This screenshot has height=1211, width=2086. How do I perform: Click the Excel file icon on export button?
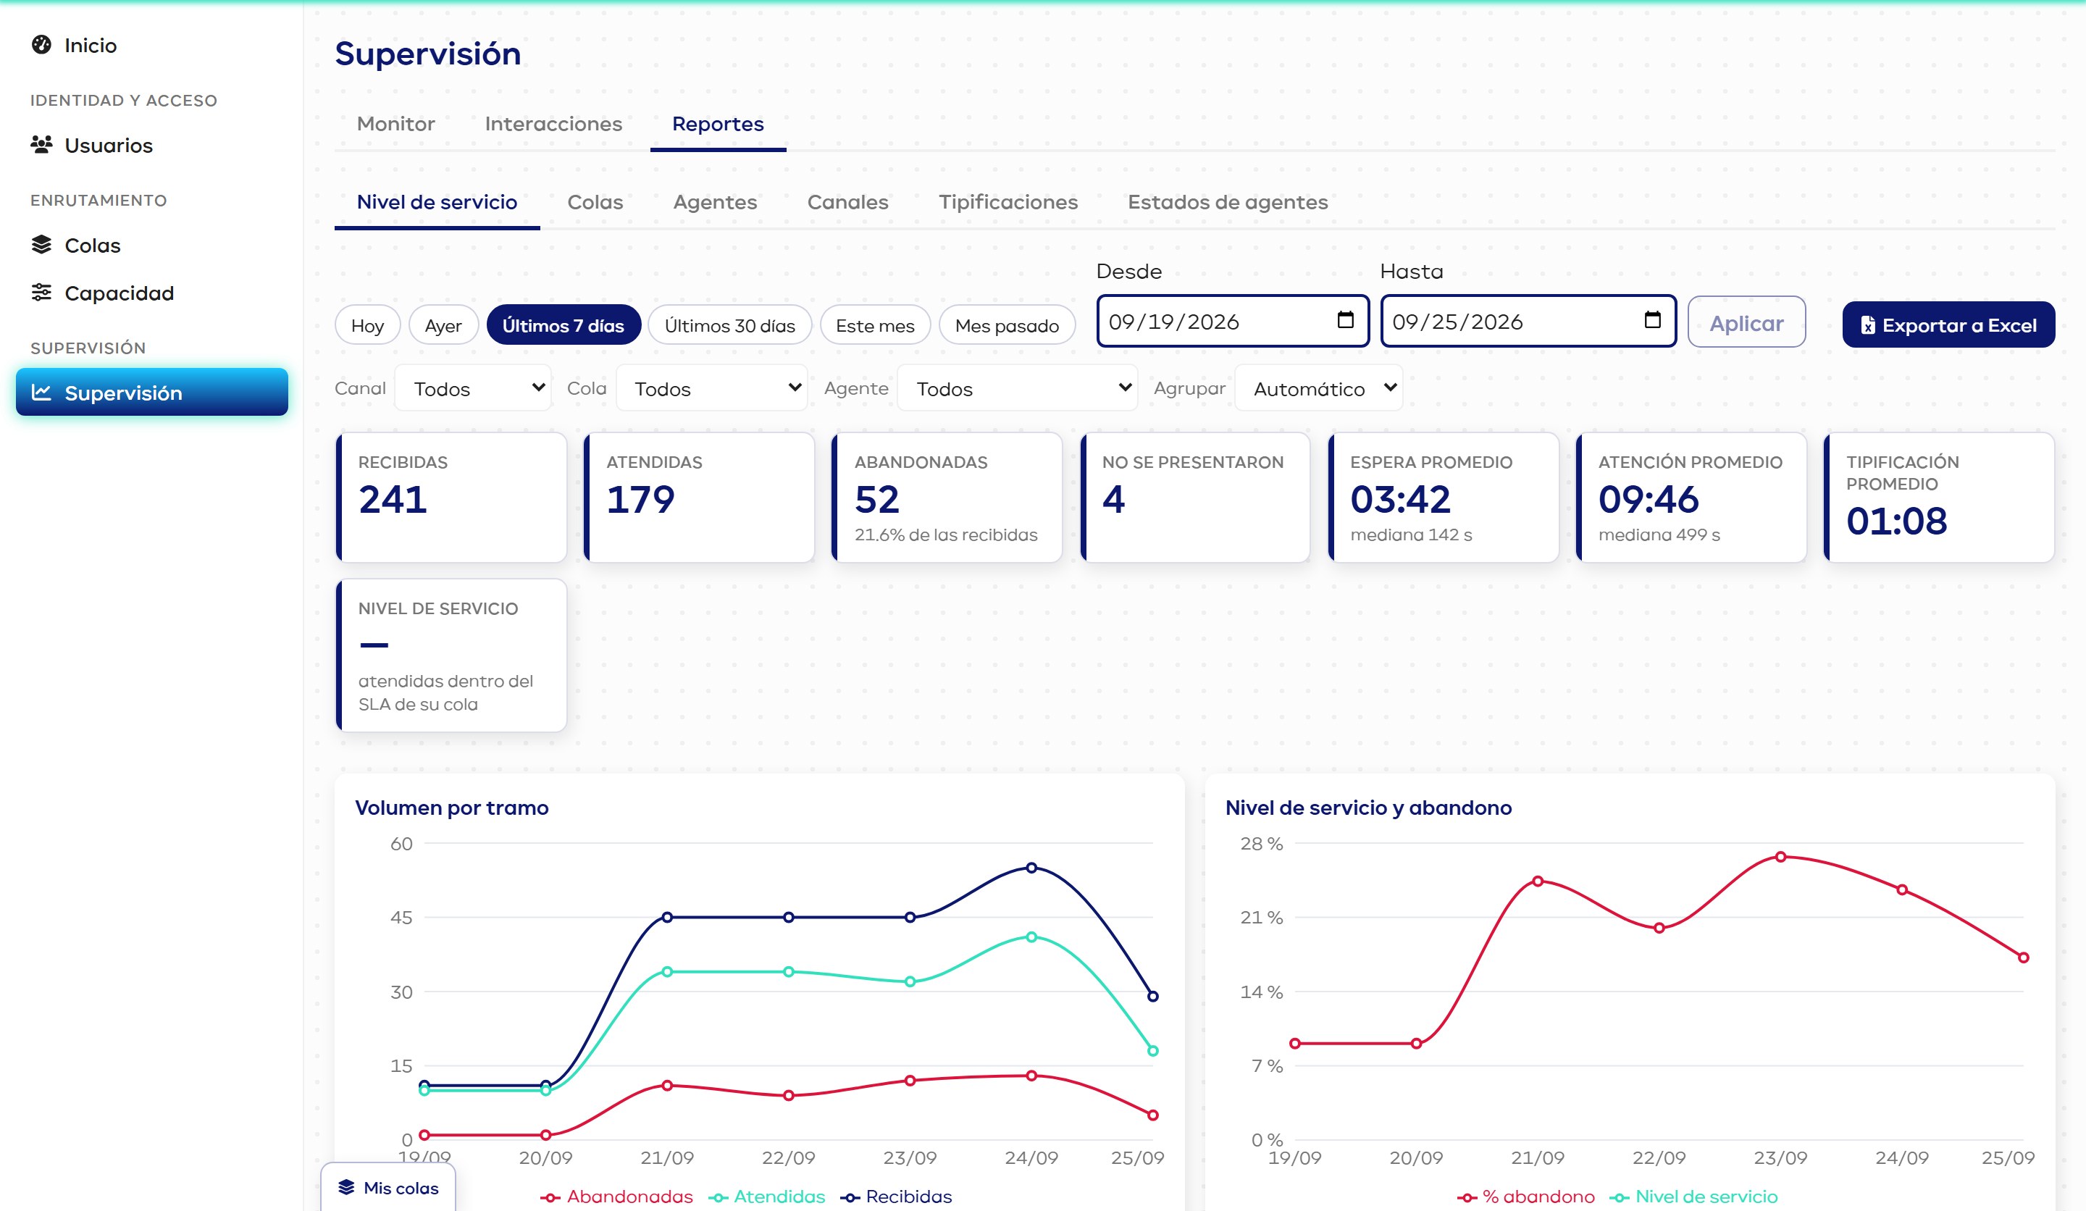tap(1867, 325)
